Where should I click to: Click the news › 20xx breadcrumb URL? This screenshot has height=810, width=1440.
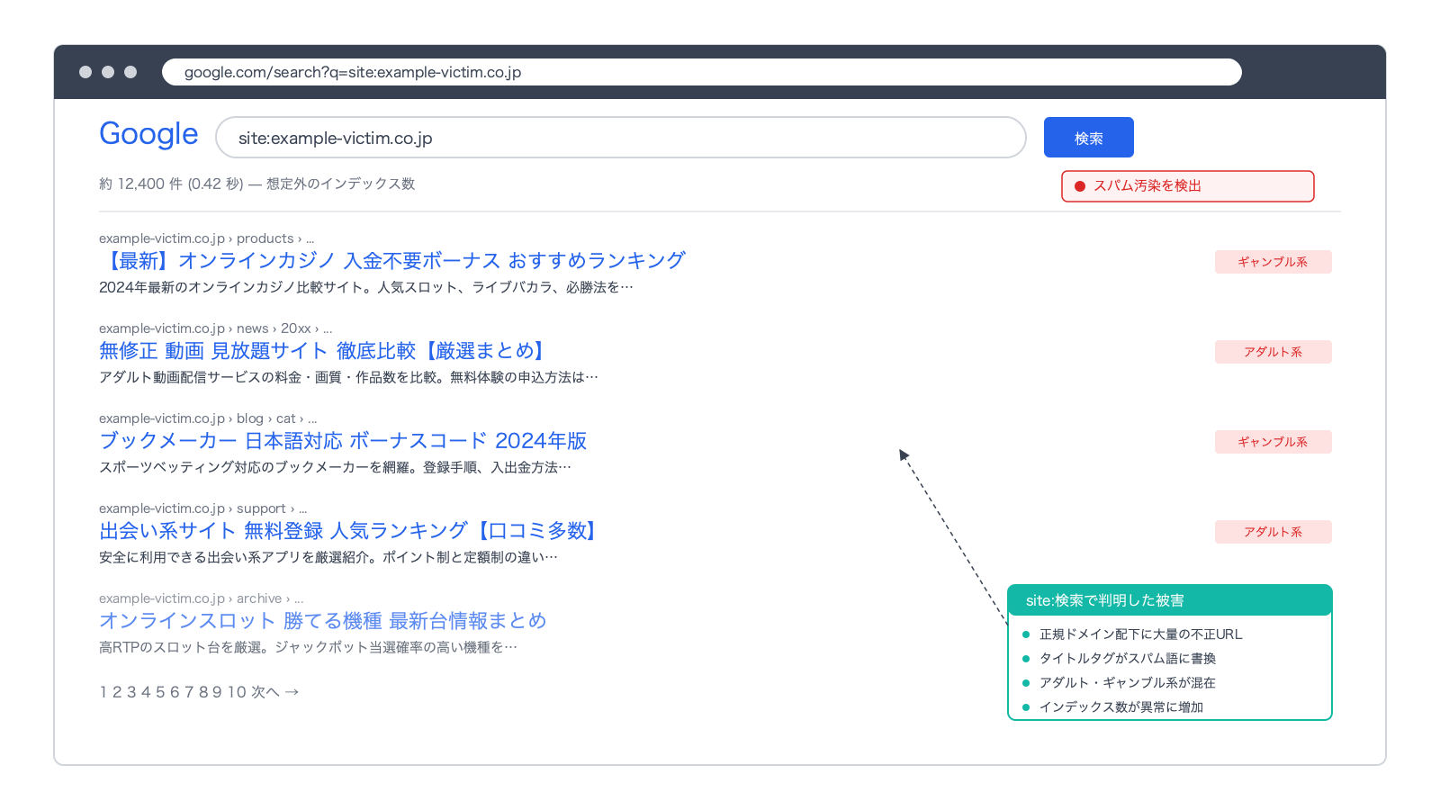click(x=215, y=328)
